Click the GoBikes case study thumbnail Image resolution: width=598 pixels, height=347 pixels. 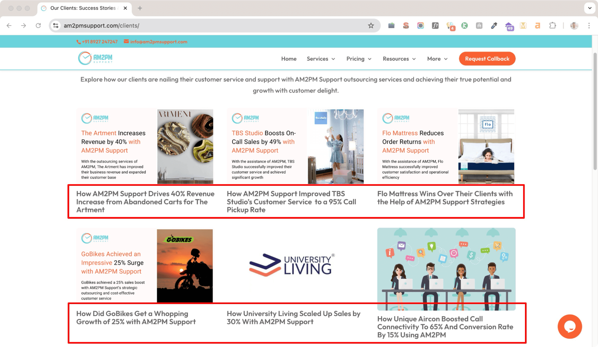[145, 266]
